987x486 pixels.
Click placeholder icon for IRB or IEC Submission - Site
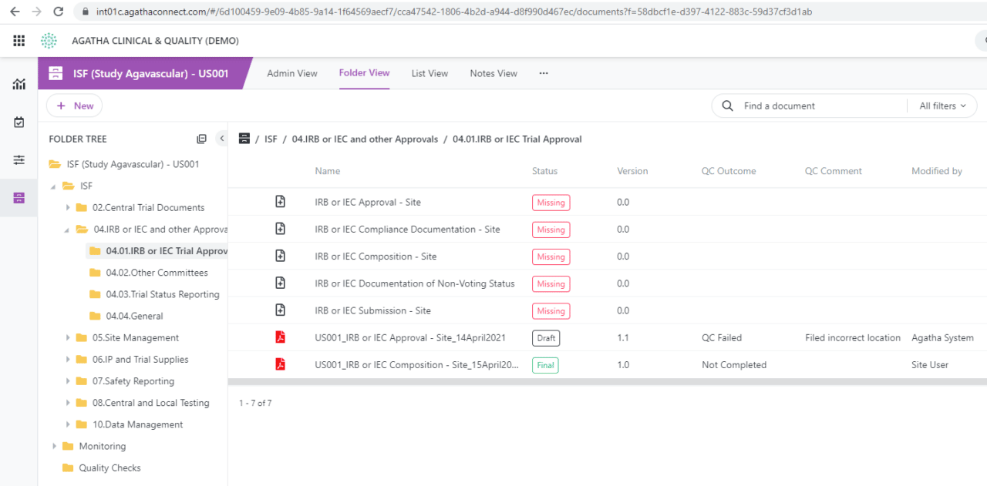[x=281, y=310]
